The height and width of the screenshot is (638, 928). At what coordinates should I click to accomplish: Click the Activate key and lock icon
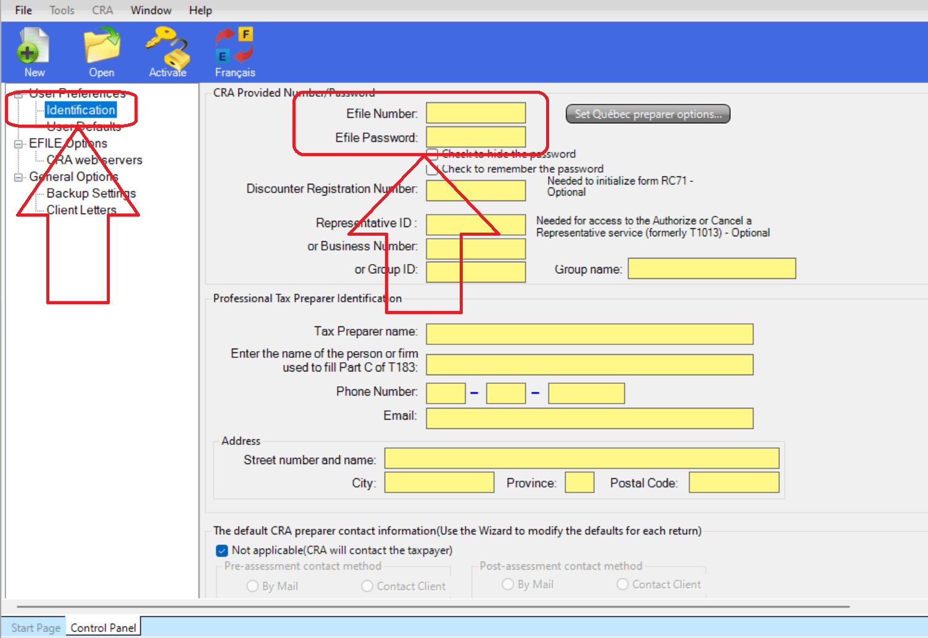pyautogui.click(x=167, y=52)
